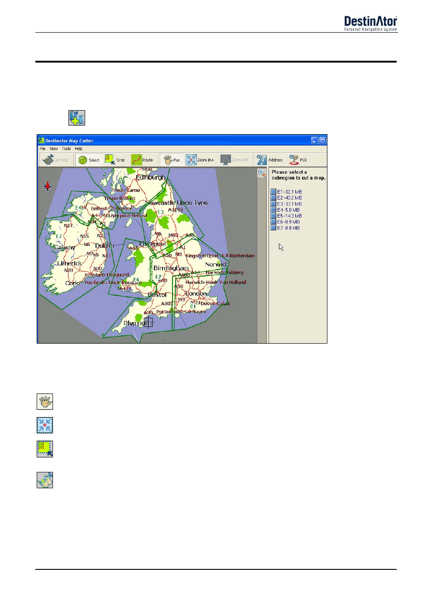The width and height of the screenshot is (432, 612).
Task: Click the E2 region label on map
Action: 158,277
